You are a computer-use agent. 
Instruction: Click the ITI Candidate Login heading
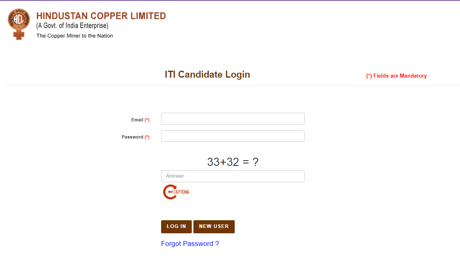[207, 74]
